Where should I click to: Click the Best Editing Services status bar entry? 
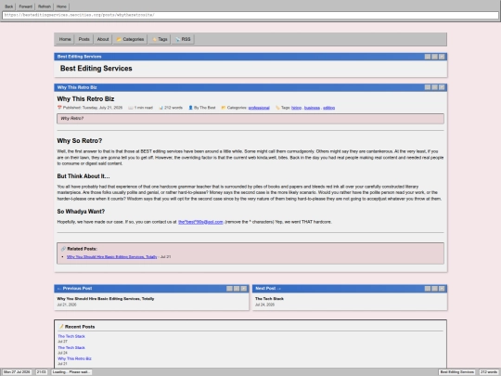coord(456,372)
